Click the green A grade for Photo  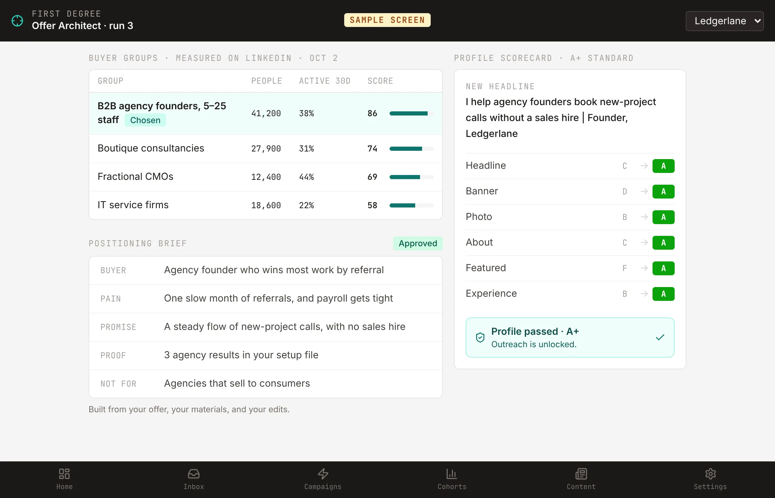663,217
